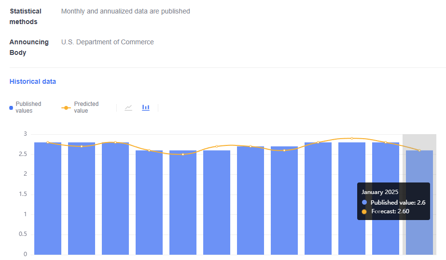Click the blue Published values legend marker

11,108
